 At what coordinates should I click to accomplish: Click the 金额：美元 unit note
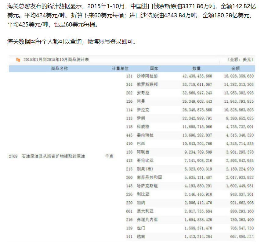coord(240,60)
